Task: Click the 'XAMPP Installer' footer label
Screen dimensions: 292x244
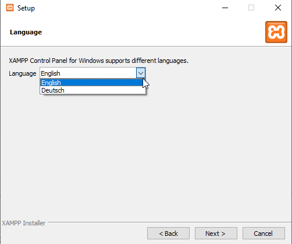Action: tap(24, 223)
